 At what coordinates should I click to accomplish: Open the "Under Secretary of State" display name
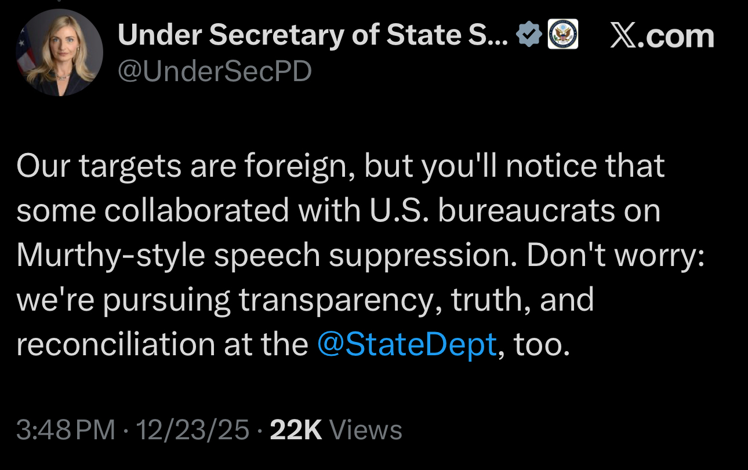pyautogui.click(x=313, y=36)
